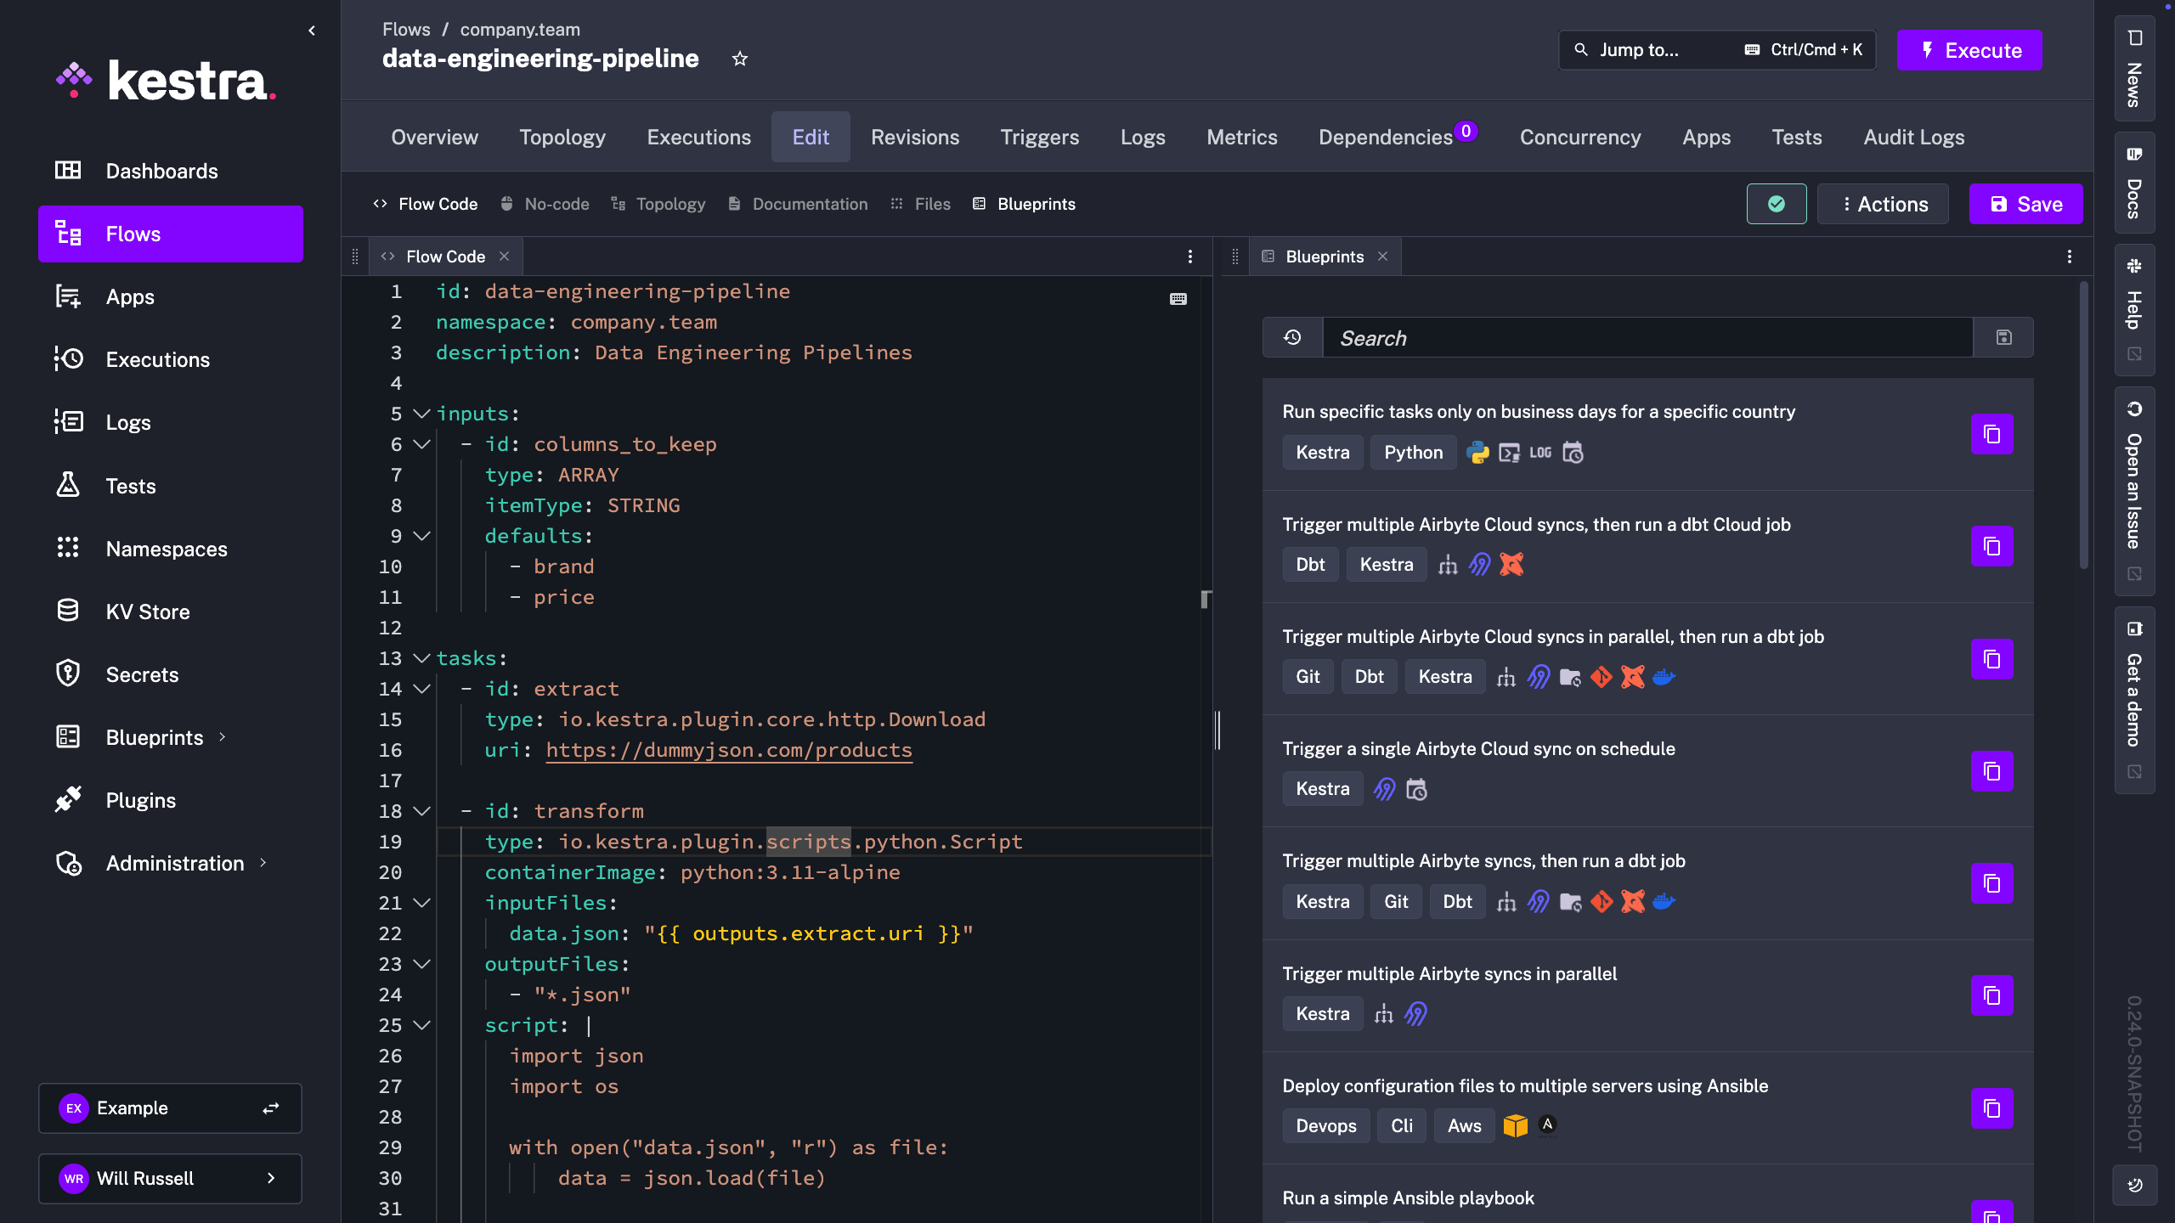Open the Dashboards section from the sidebar

pos(161,170)
